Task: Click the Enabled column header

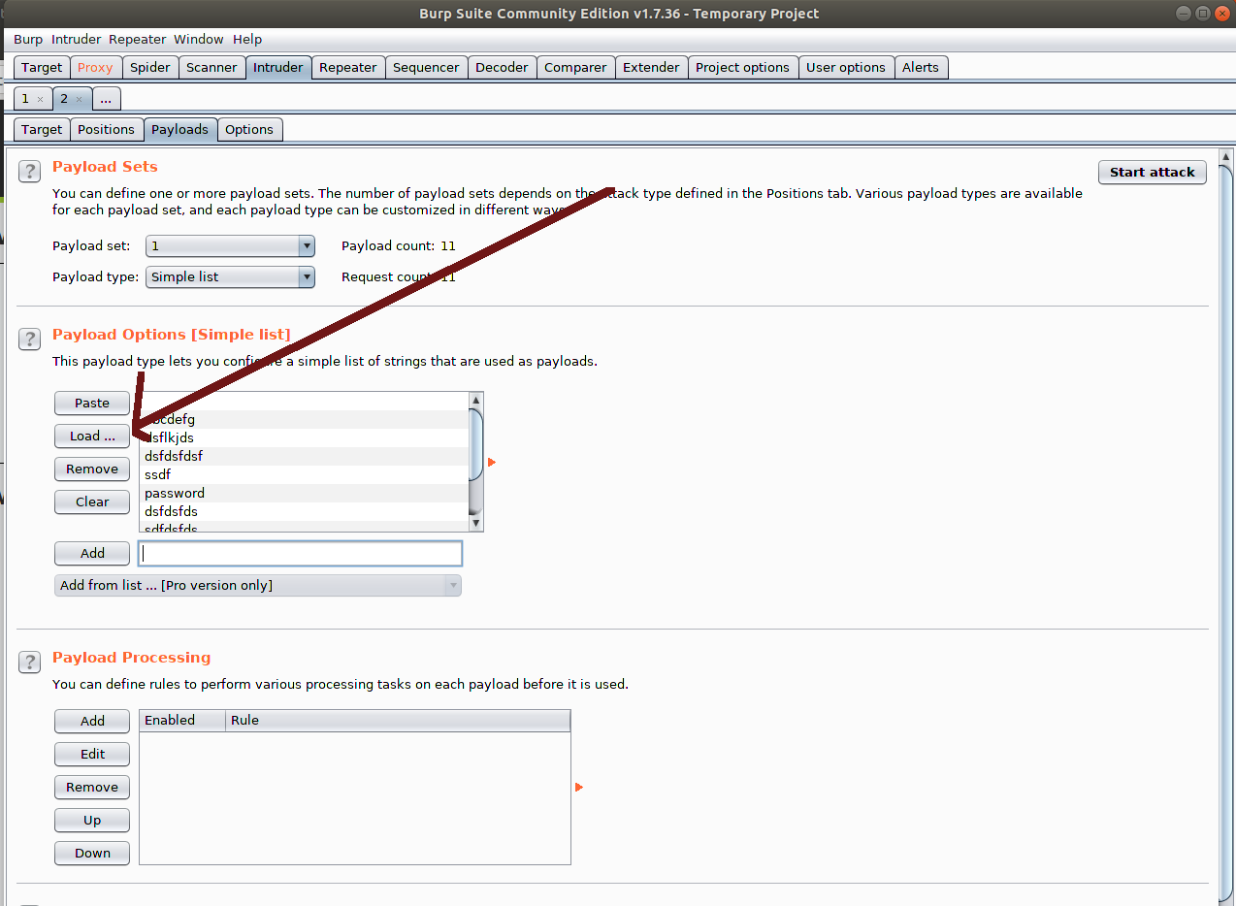Action: click(182, 721)
